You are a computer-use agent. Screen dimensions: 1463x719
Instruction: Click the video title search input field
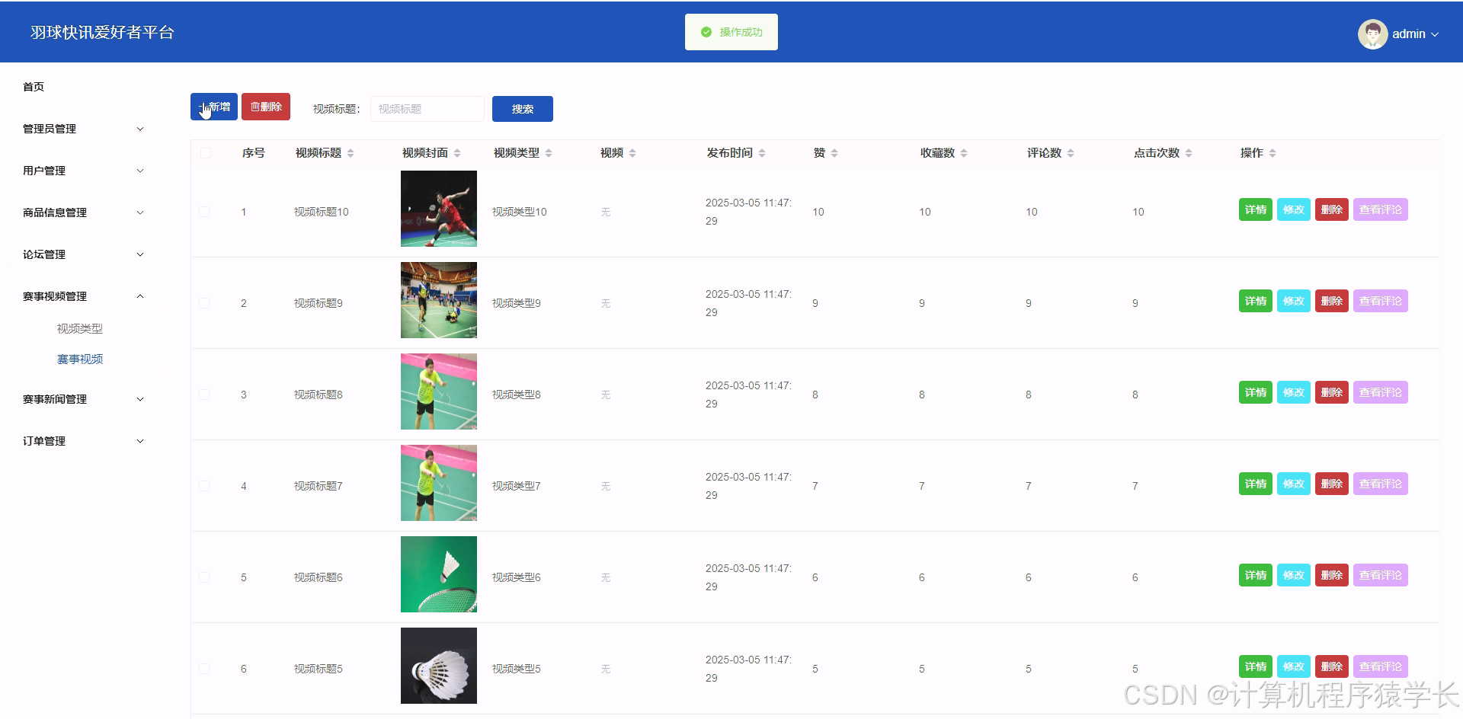pyautogui.click(x=427, y=108)
